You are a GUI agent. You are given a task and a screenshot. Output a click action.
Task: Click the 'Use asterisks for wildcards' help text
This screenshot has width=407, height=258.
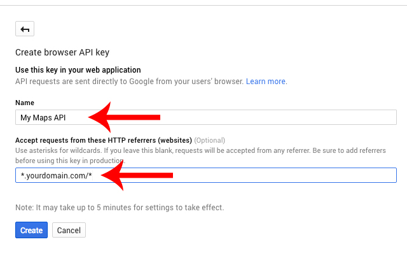(200, 155)
